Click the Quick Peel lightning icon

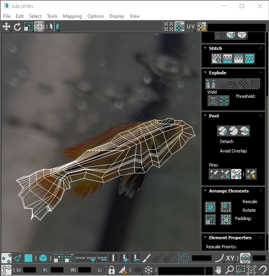pyautogui.click(x=222, y=131)
